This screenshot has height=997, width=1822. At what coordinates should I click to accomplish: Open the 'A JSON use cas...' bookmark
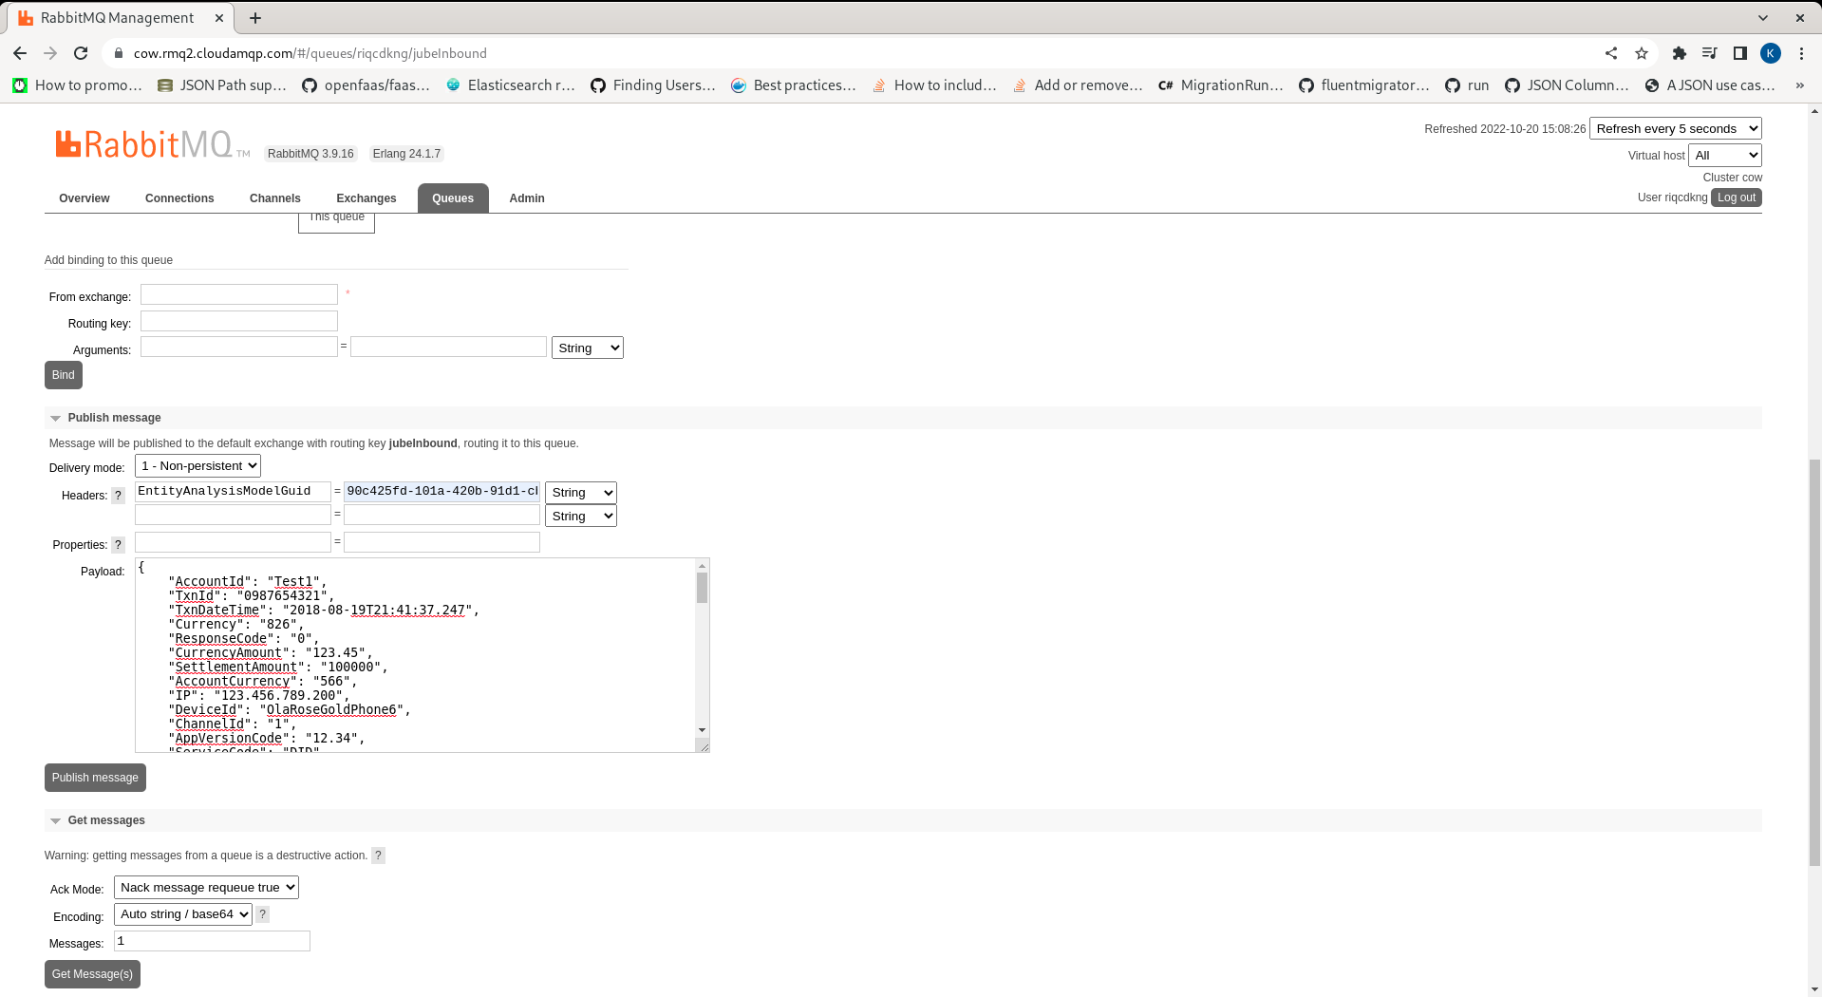pos(1710,85)
